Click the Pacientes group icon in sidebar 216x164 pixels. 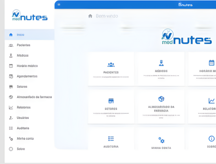coord(11,45)
